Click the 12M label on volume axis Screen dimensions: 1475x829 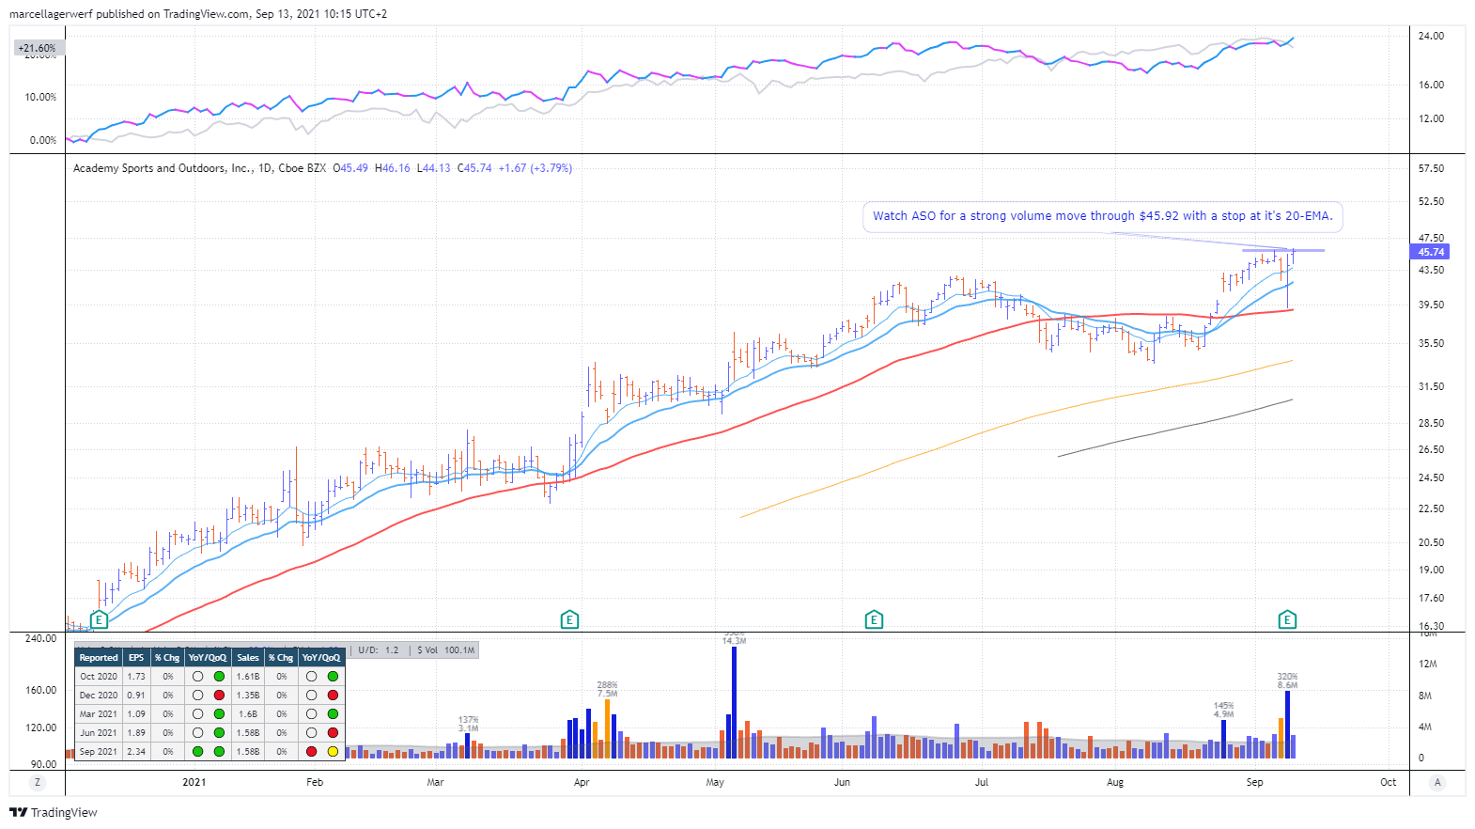tap(1428, 664)
